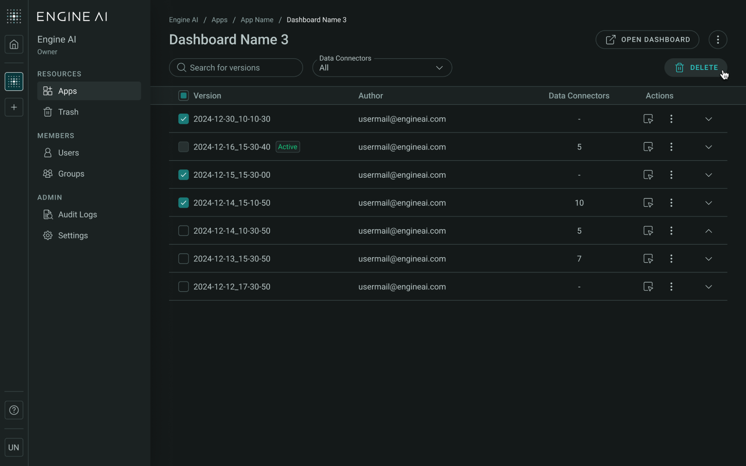Open Settings in the sidebar
This screenshot has height=466, width=746.
pyautogui.click(x=89, y=235)
